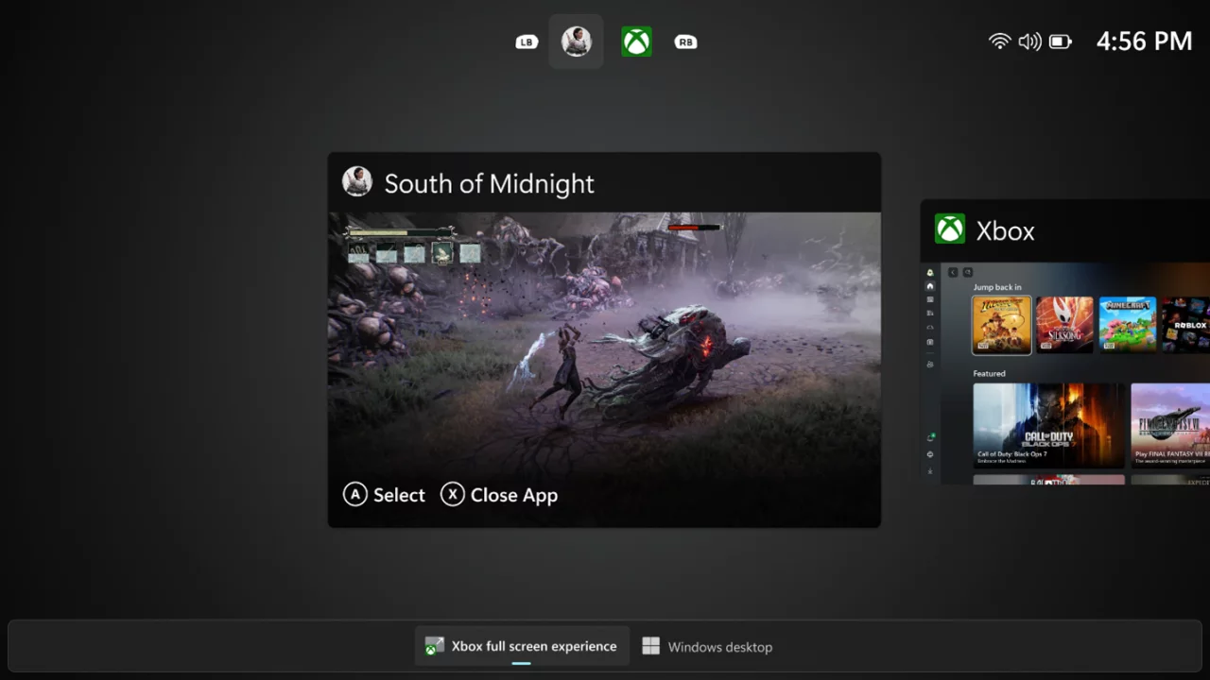1210x680 pixels.
Task: Open the Wi-Fi status icon
Action: point(999,42)
